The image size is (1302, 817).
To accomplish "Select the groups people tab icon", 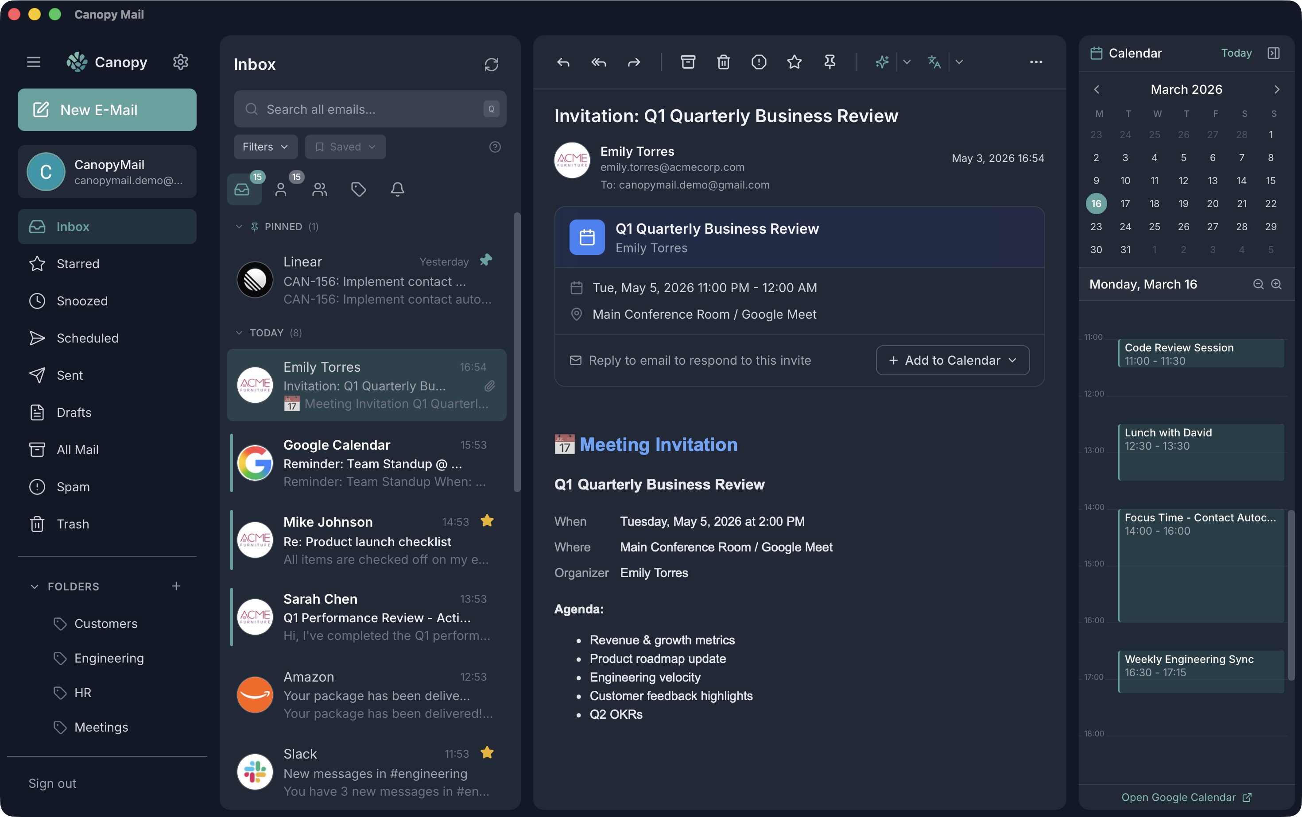I will pyautogui.click(x=320, y=189).
